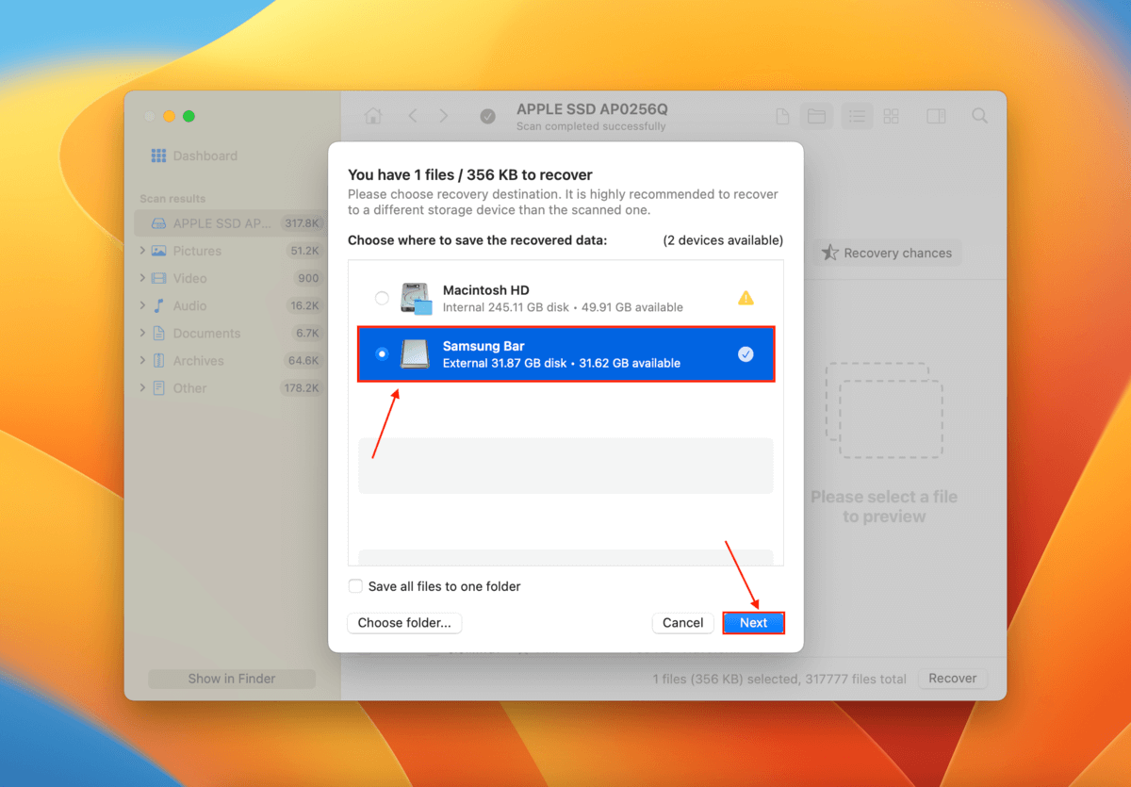Click the 317.8K count badge
The width and height of the screenshot is (1131, 787).
pos(302,223)
